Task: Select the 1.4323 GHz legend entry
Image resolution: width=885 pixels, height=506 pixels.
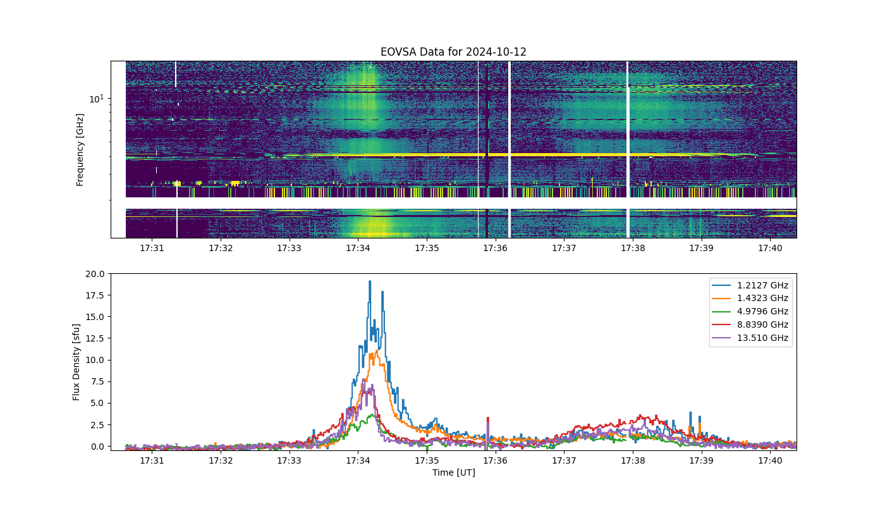Action: click(x=750, y=299)
